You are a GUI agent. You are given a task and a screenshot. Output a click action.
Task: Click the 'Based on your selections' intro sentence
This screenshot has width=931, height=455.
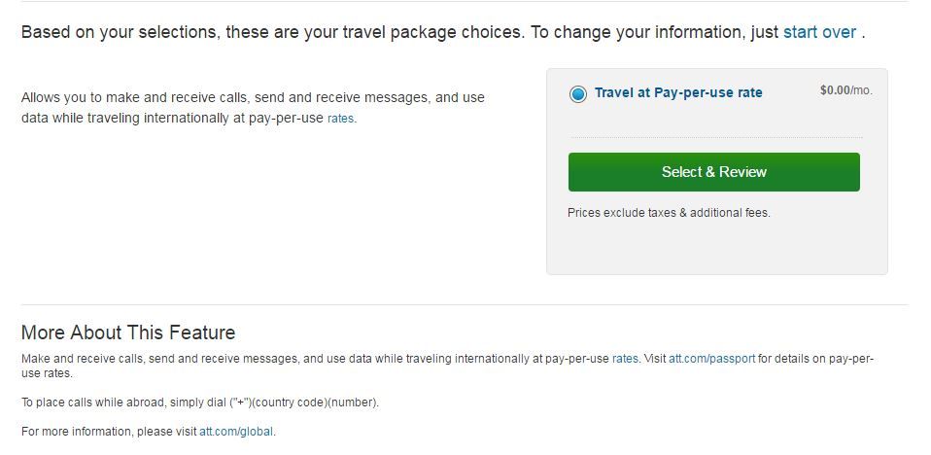tap(272, 31)
